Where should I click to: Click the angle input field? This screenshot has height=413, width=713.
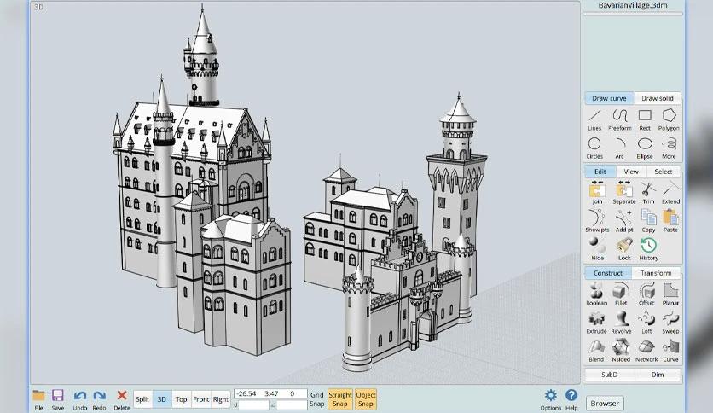tap(292, 404)
